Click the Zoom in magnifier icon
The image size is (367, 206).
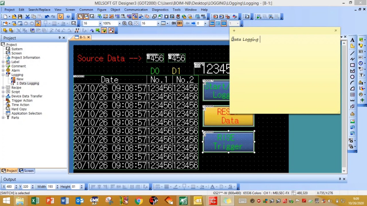tap(124, 23)
